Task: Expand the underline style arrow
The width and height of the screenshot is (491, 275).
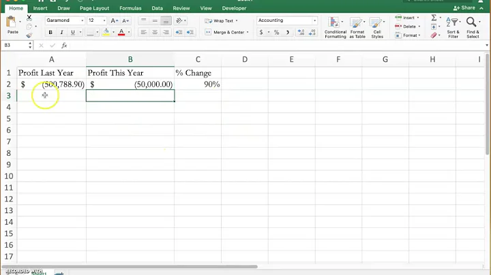Action: click(80, 32)
